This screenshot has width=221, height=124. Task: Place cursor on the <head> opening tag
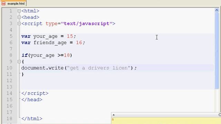click(30, 17)
